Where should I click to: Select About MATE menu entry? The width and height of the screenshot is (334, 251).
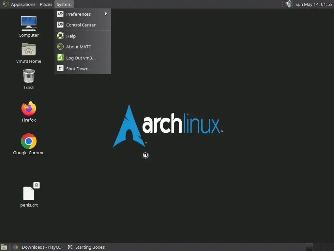coord(83,47)
